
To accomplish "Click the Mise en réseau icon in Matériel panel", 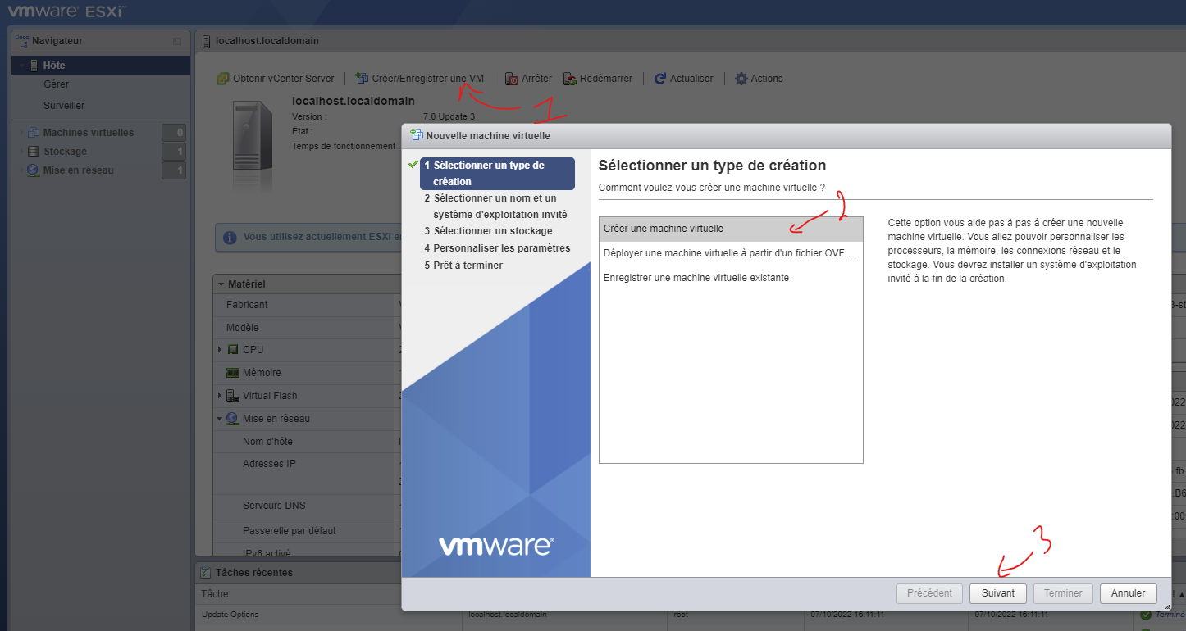I will point(233,419).
